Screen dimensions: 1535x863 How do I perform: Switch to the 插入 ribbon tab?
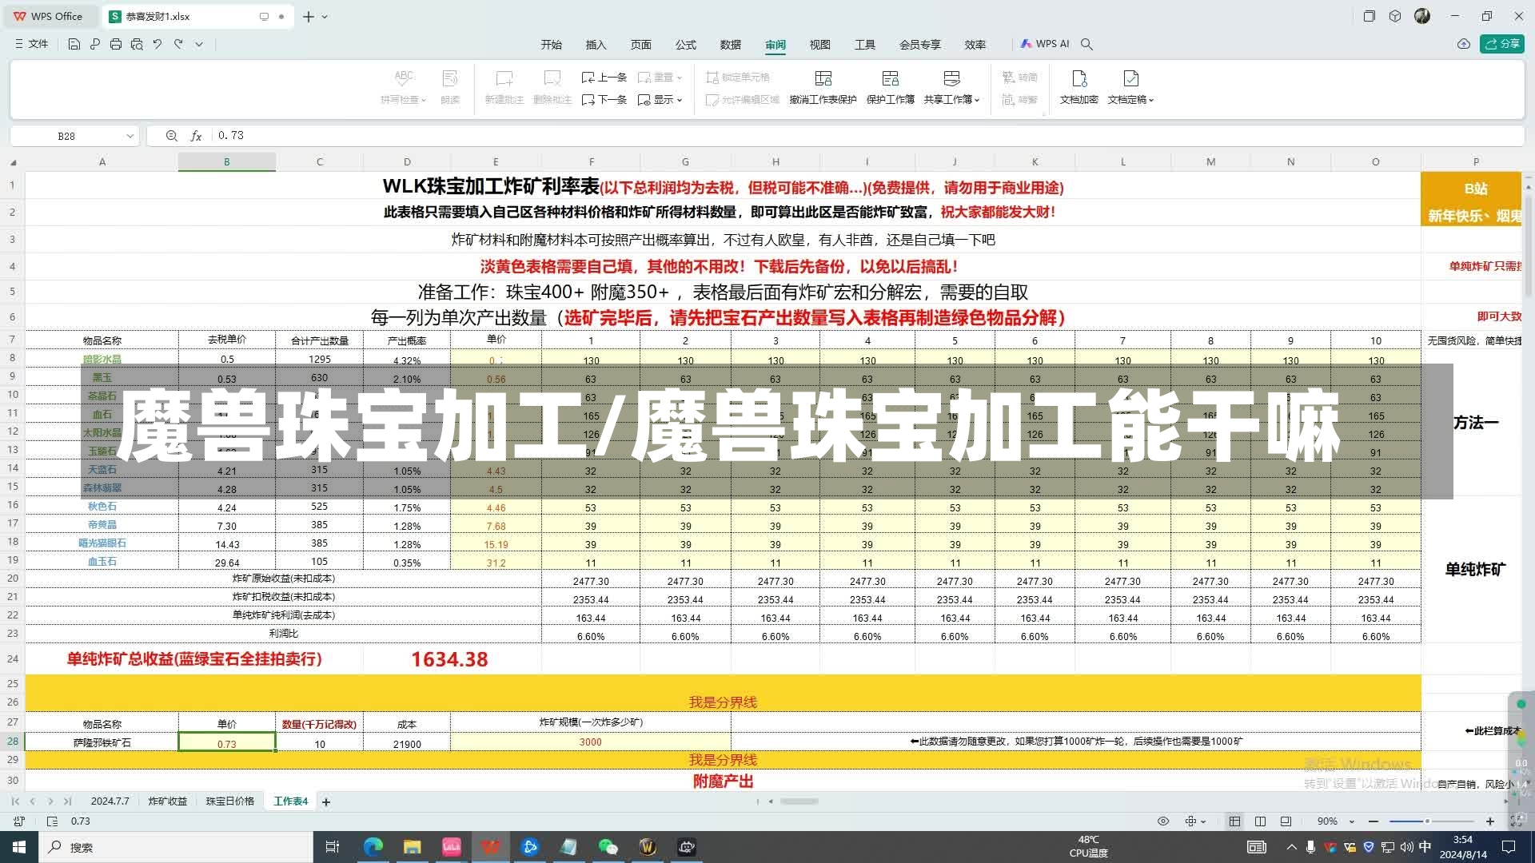tap(596, 44)
